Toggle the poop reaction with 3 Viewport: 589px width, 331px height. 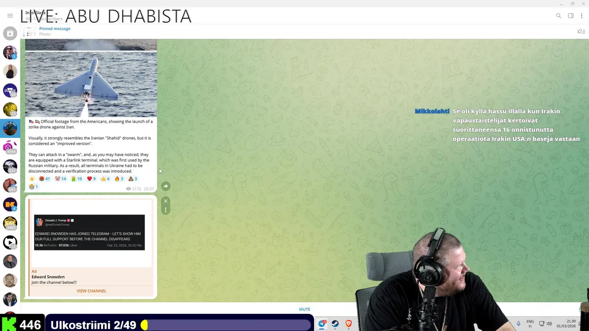point(133,179)
